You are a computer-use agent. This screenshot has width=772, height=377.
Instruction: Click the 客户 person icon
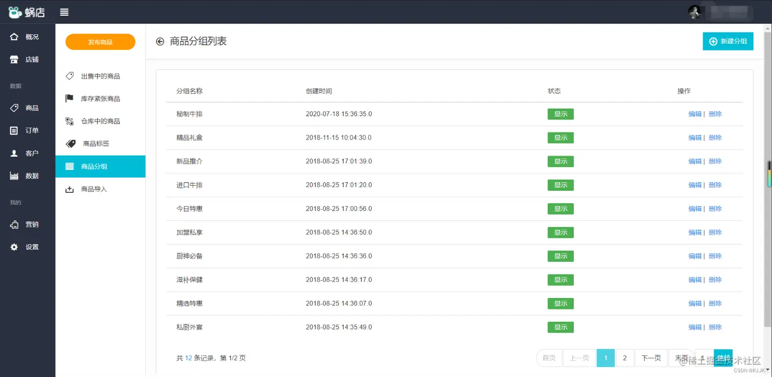14,153
